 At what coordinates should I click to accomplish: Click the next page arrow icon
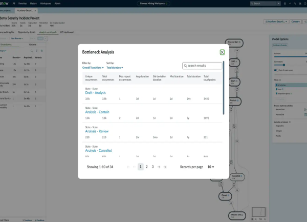pos(159,167)
